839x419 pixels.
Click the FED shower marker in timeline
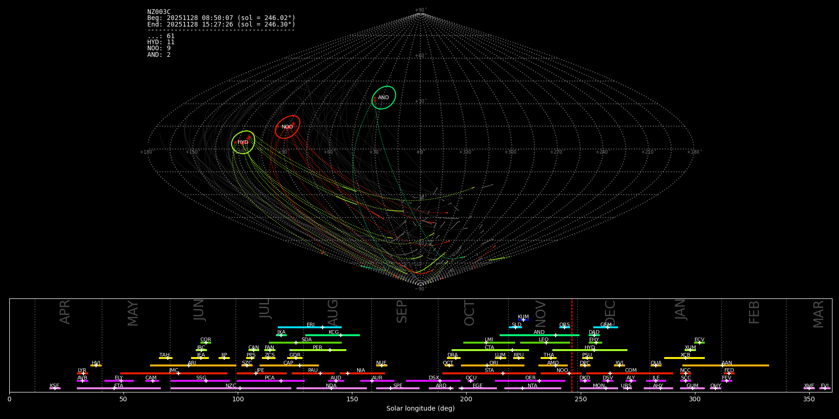click(729, 373)
